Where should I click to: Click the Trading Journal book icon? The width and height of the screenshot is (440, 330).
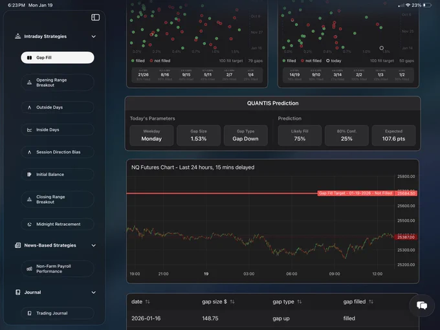(30, 313)
